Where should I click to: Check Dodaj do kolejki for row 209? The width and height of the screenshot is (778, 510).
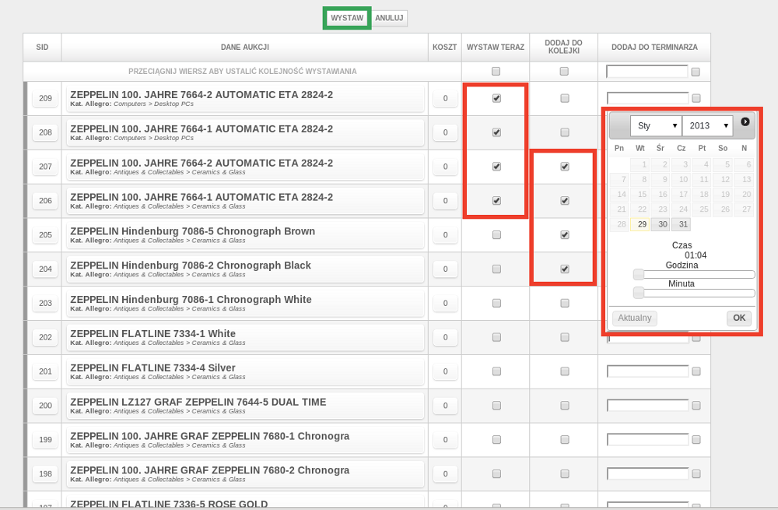(565, 98)
